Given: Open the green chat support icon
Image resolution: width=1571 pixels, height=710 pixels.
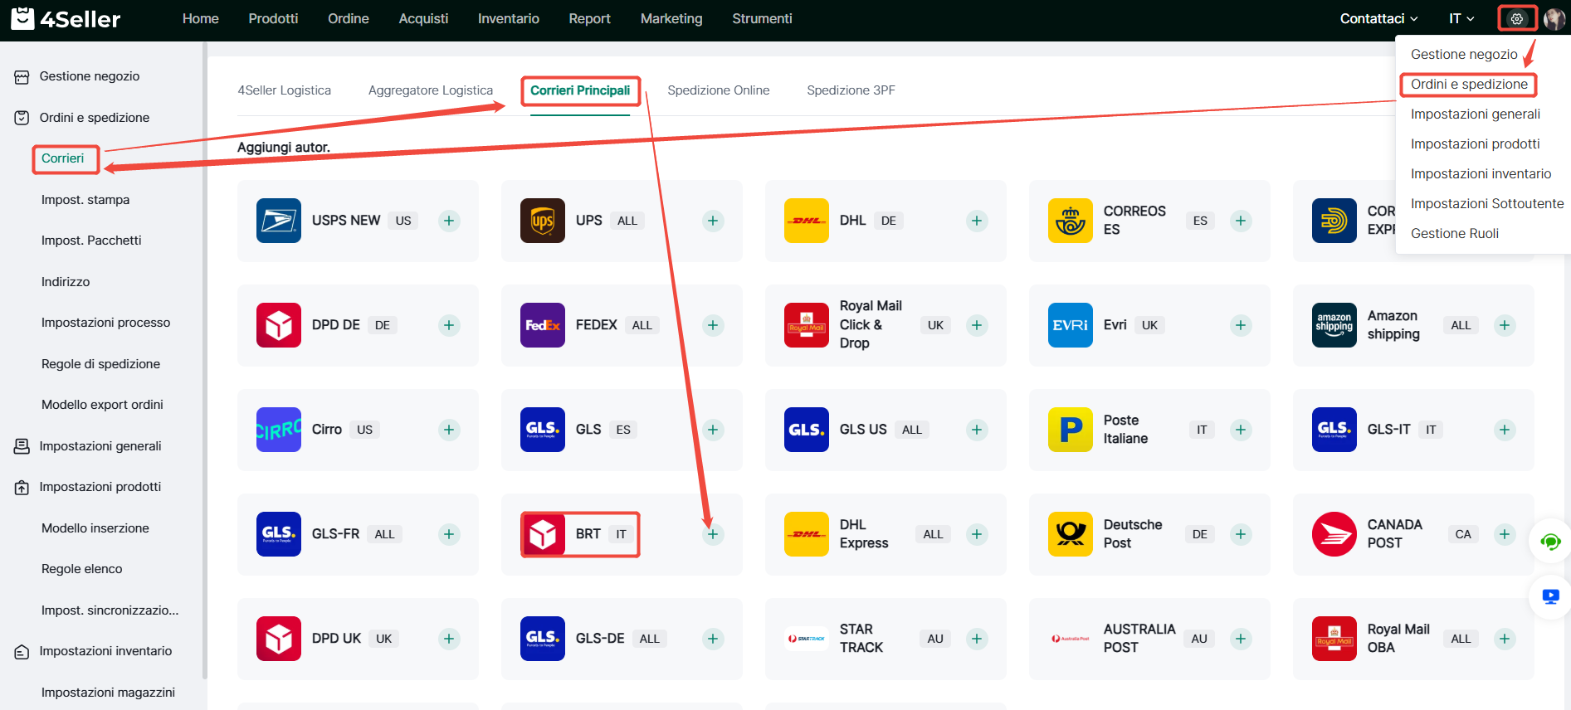Looking at the screenshot, I should pos(1549,542).
